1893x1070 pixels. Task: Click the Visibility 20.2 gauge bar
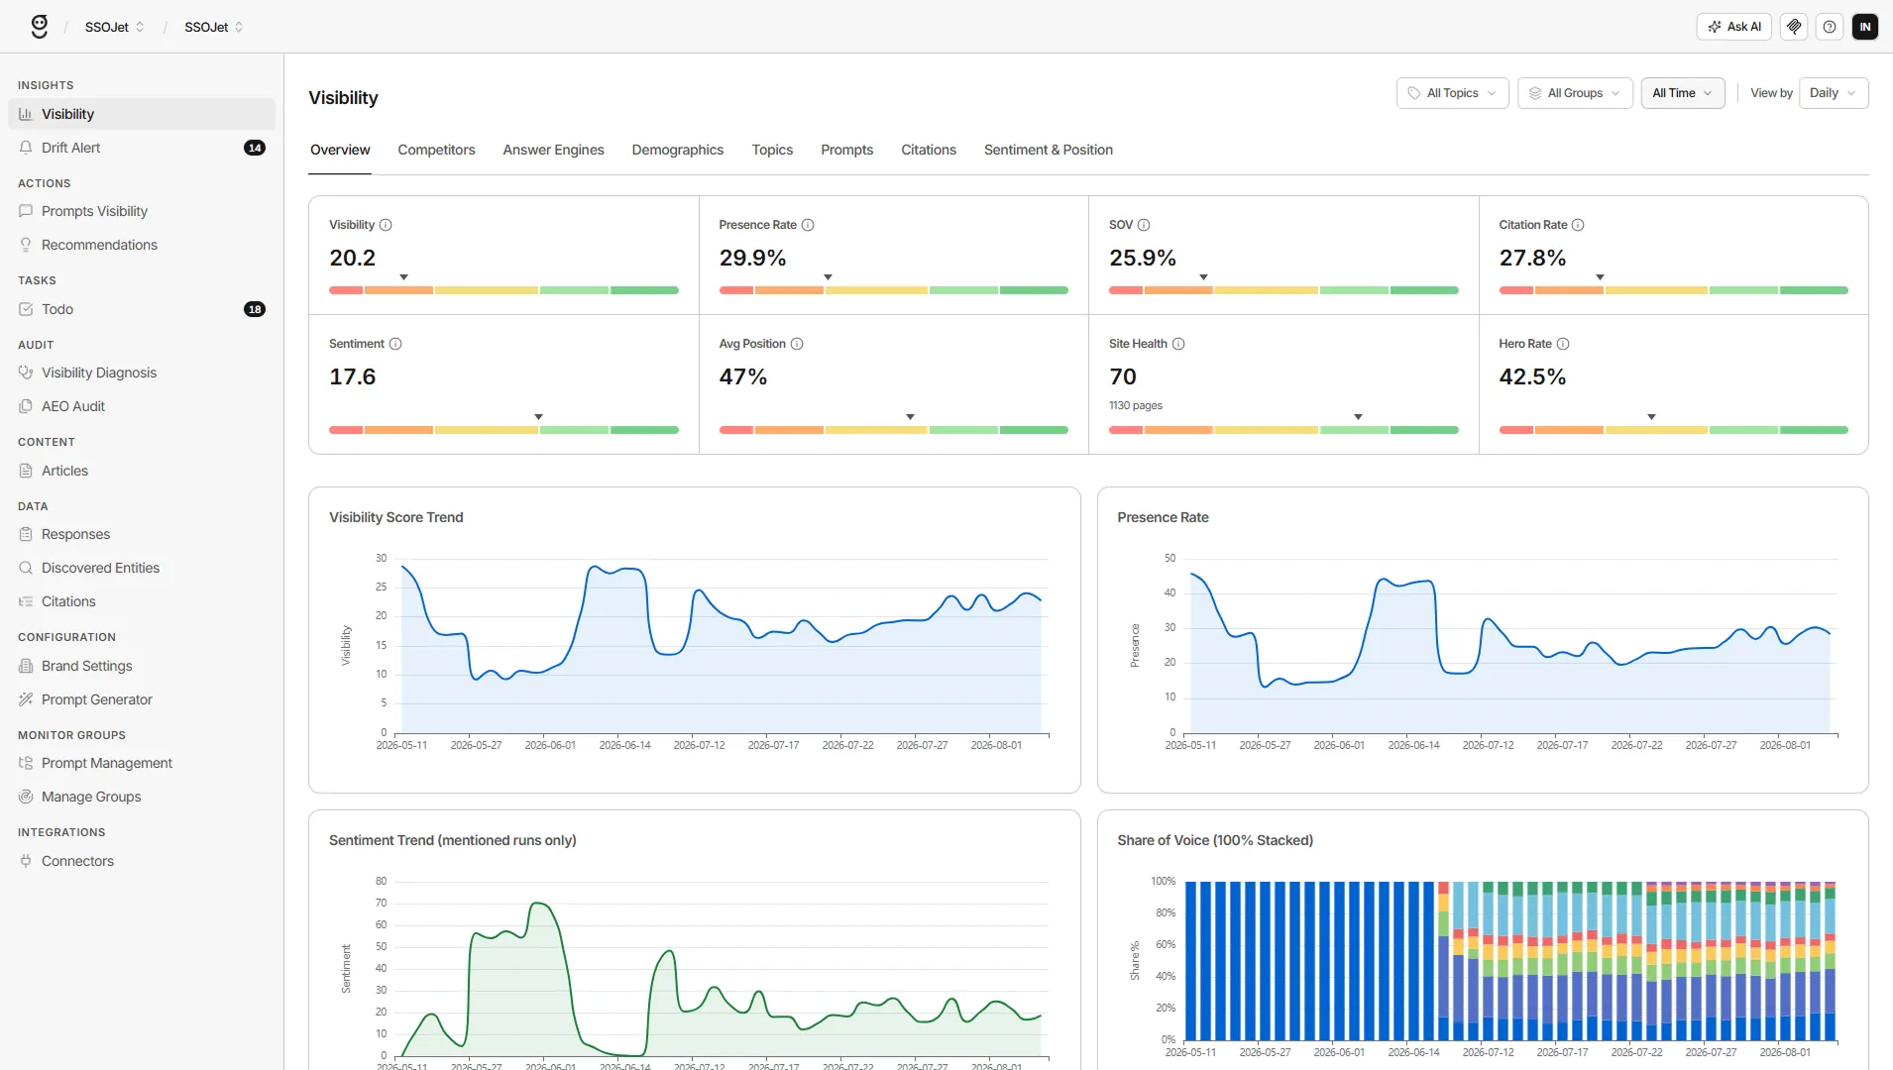click(x=503, y=290)
